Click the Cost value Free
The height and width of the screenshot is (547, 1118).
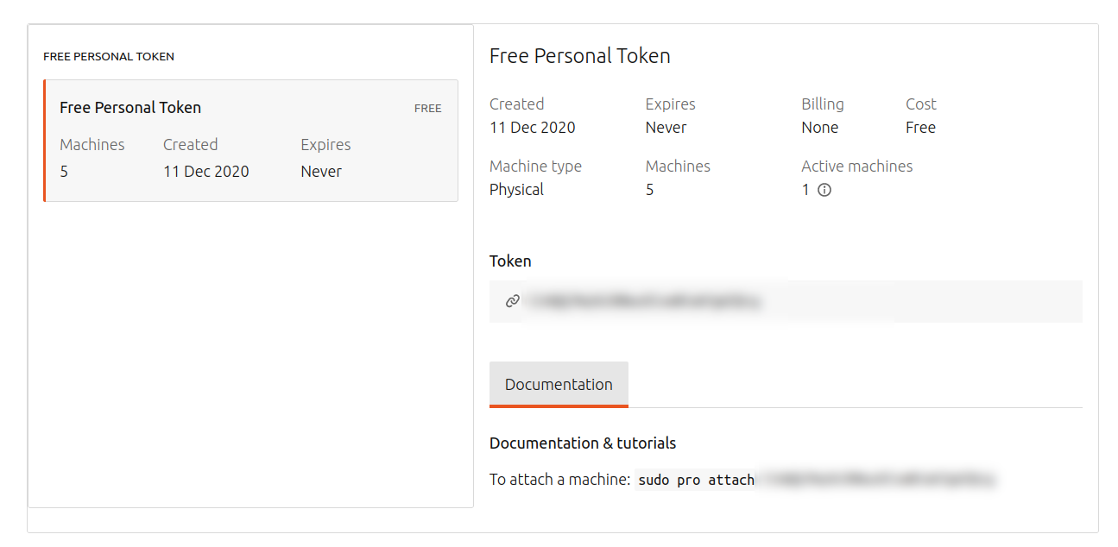(x=920, y=128)
